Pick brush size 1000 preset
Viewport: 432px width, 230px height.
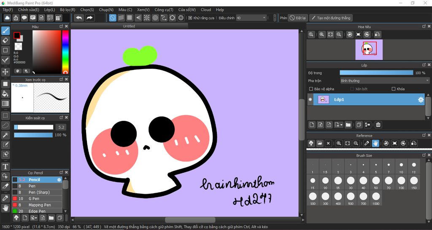[x=376, y=198]
